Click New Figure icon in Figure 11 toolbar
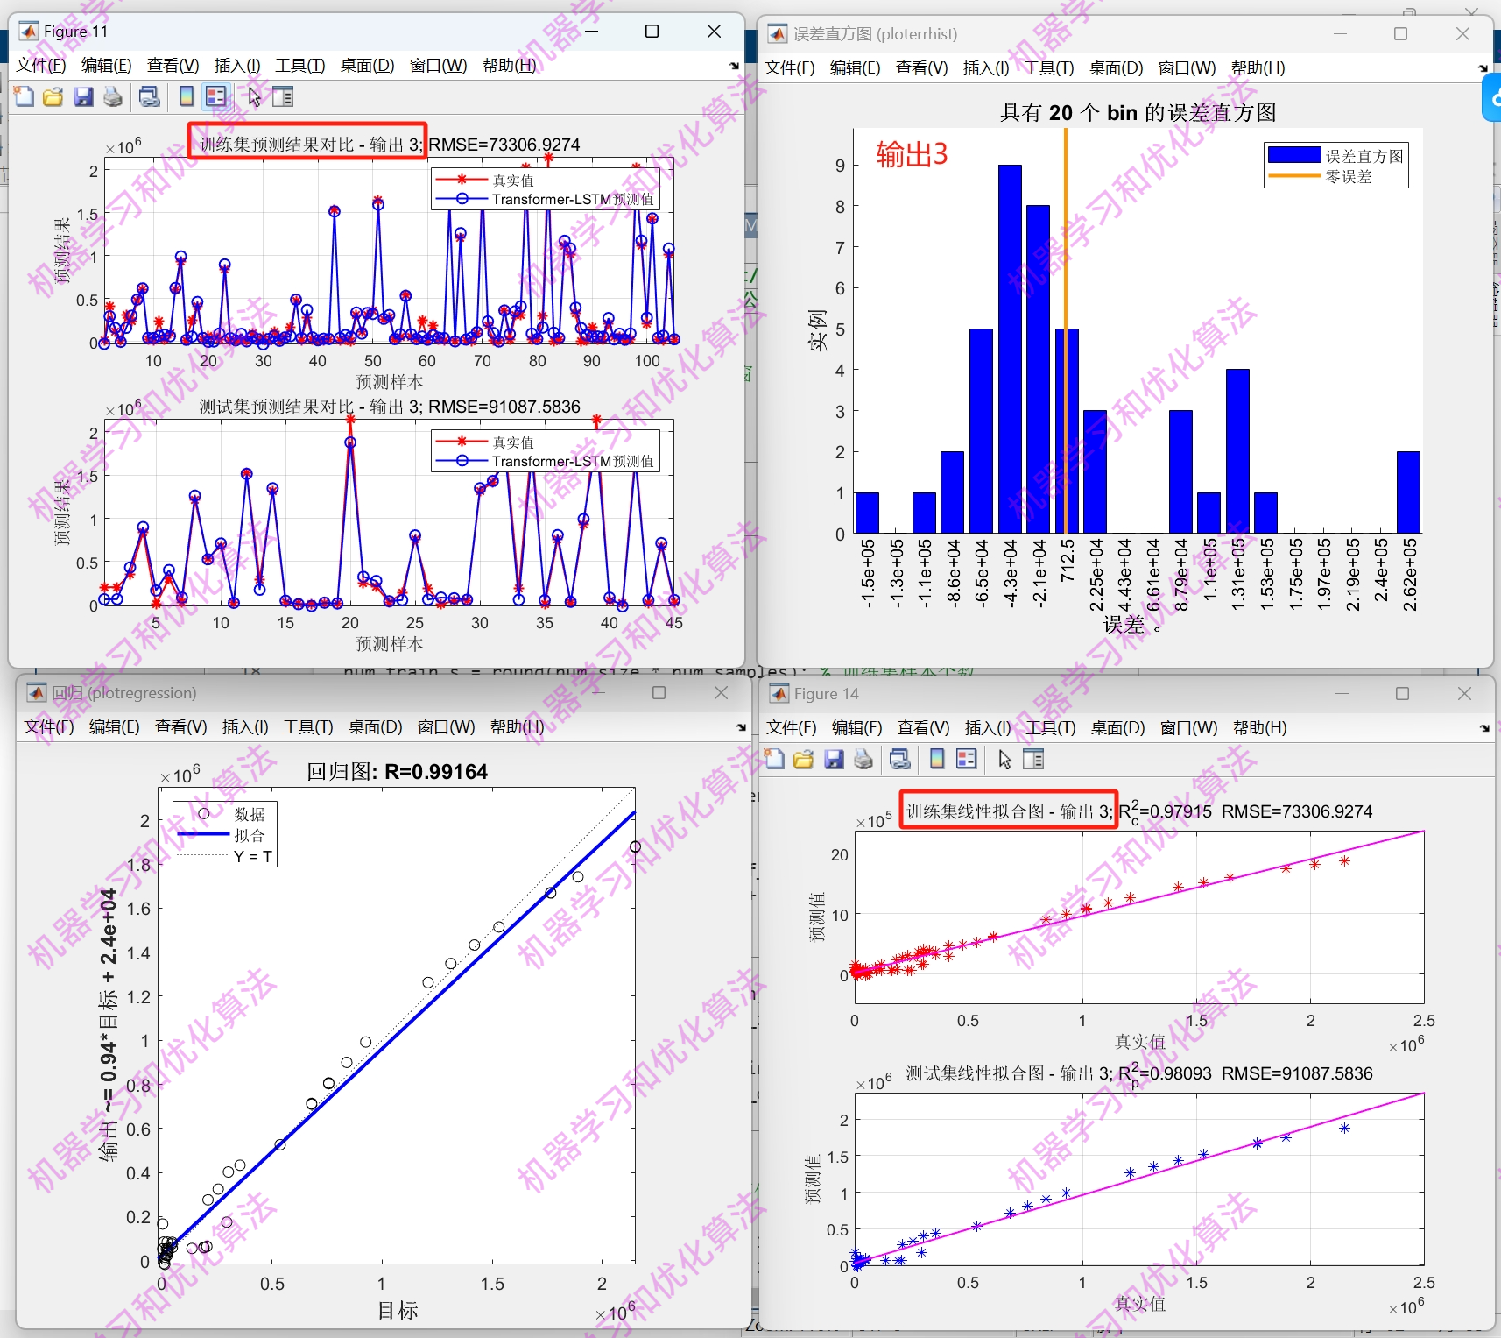The image size is (1501, 1338). coord(24,96)
